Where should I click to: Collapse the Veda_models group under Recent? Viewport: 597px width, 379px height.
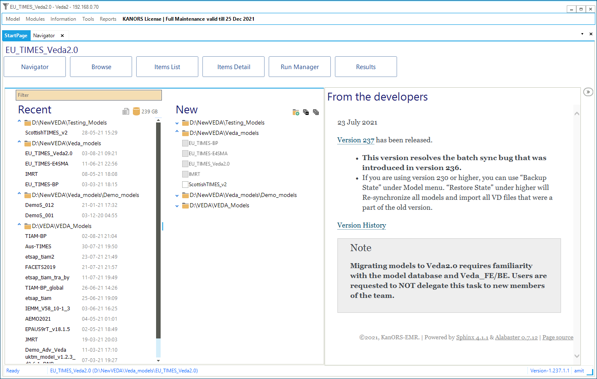coord(19,142)
